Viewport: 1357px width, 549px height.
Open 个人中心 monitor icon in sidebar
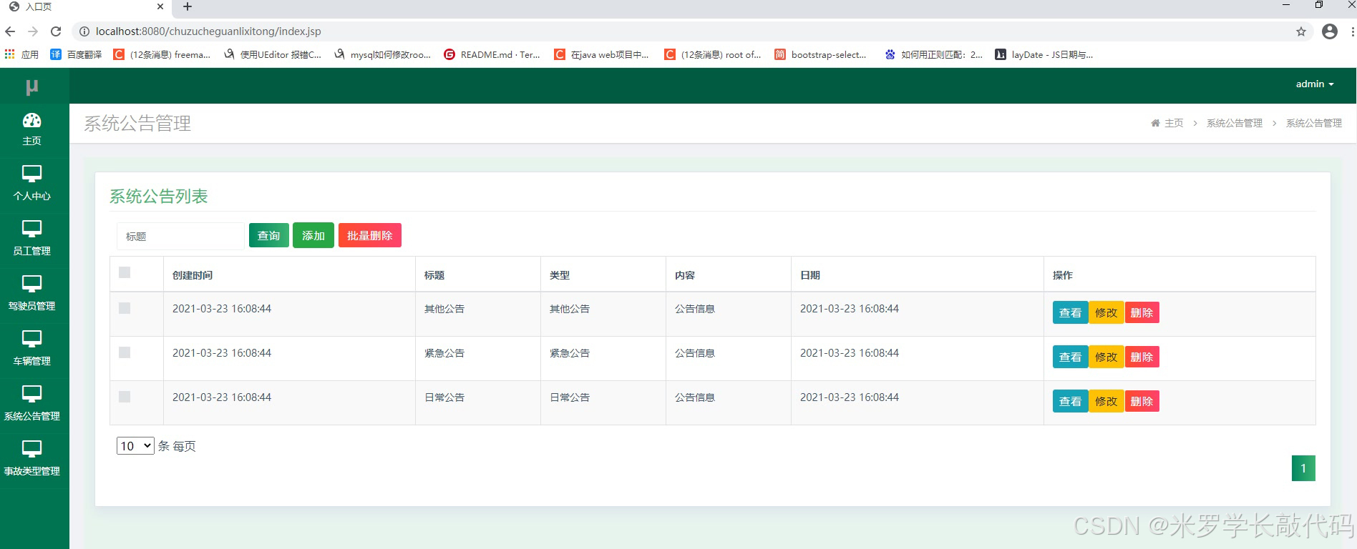tap(31, 174)
